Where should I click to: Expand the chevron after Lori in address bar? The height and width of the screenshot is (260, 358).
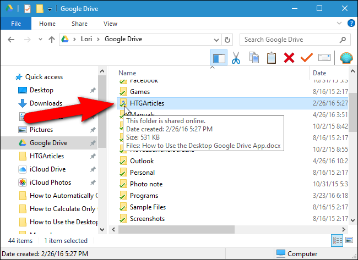[x=98, y=39]
